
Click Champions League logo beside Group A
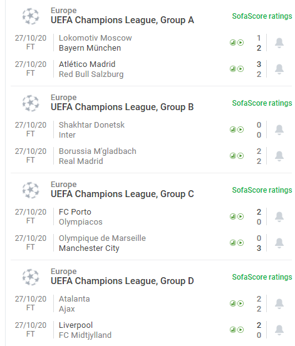coord(31,16)
